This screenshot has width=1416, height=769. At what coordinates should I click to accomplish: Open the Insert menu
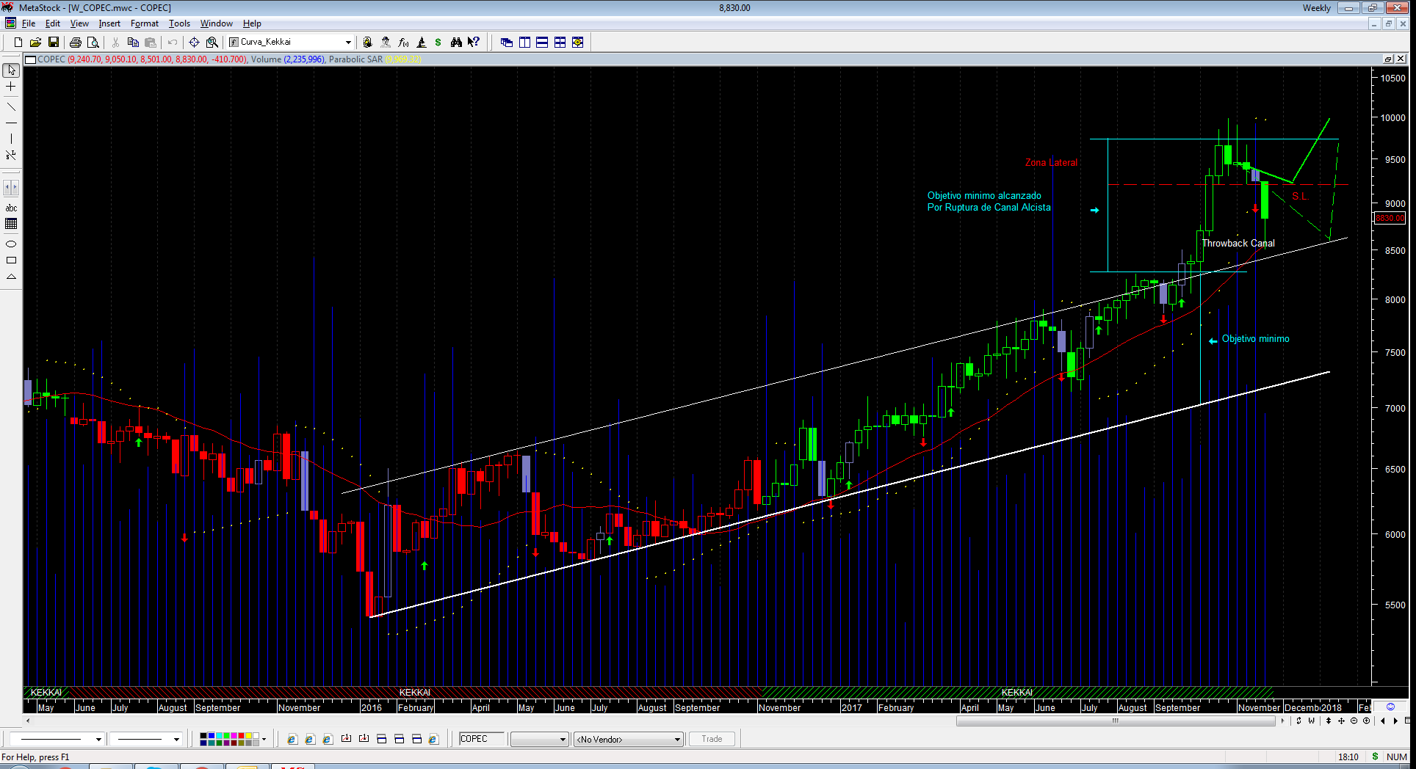[109, 23]
